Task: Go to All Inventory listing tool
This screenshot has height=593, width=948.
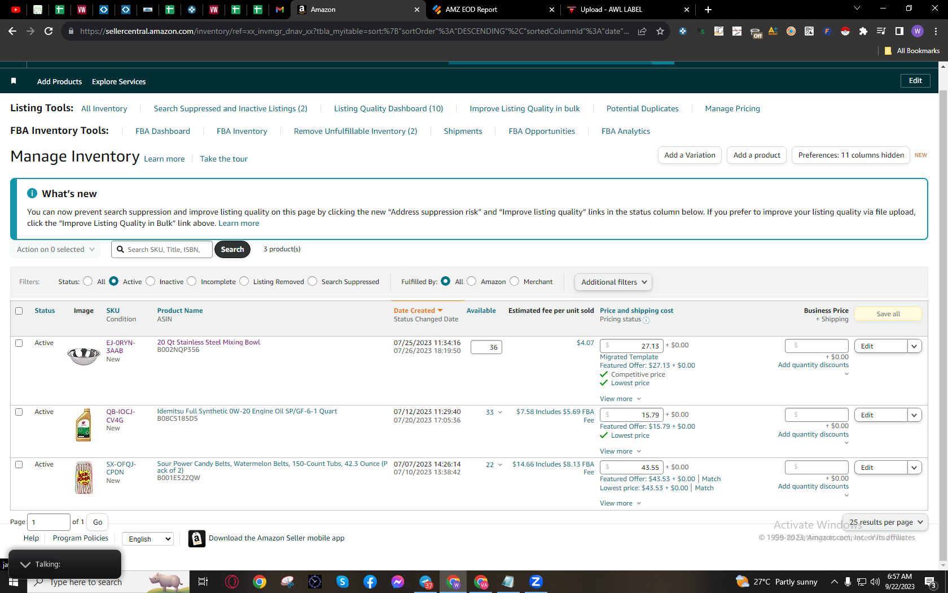Action: coord(104,108)
